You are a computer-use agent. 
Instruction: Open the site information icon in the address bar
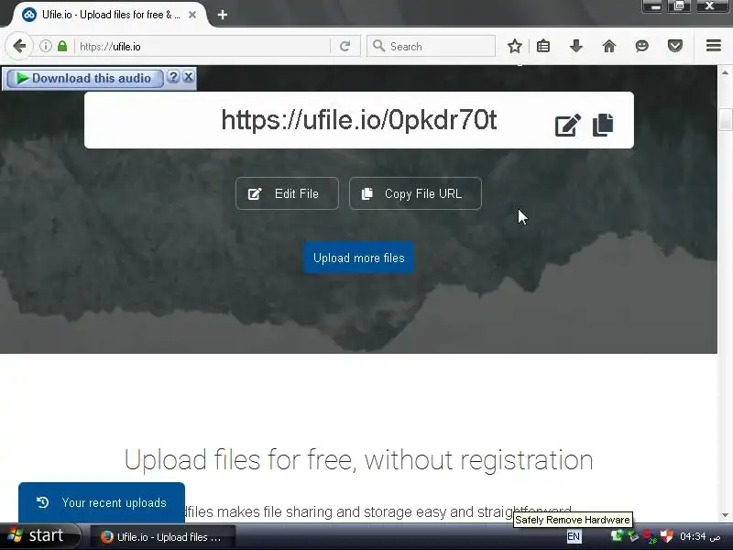pyautogui.click(x=45, y=47)
